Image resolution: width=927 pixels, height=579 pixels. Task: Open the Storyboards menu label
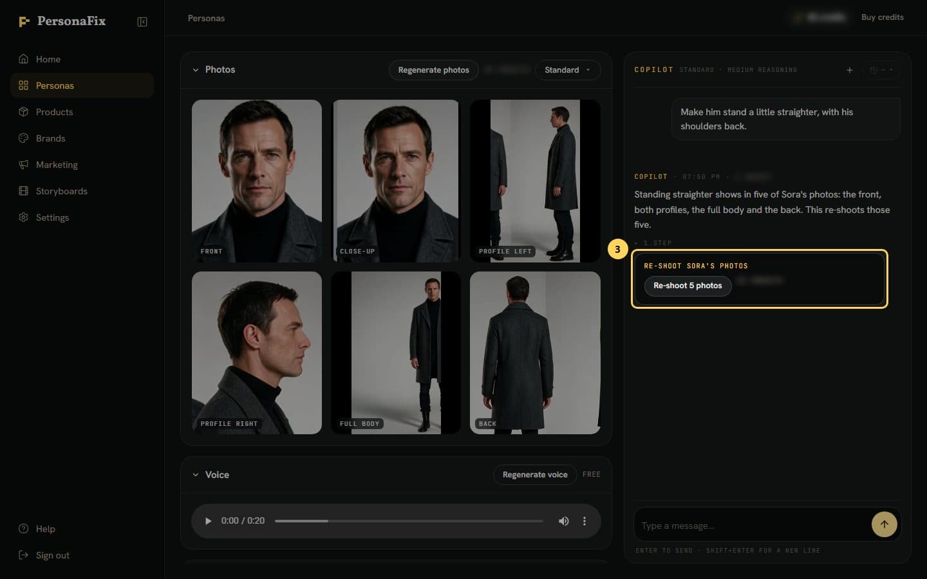point(62,191)
